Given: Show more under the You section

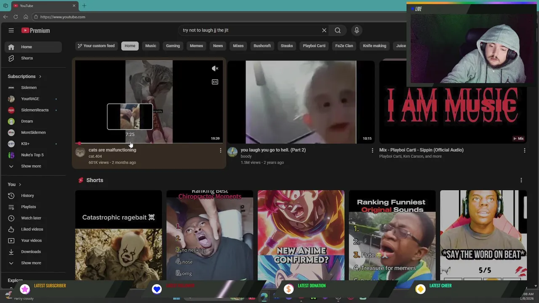Looking at the screenshot, I should coord(33,263).
